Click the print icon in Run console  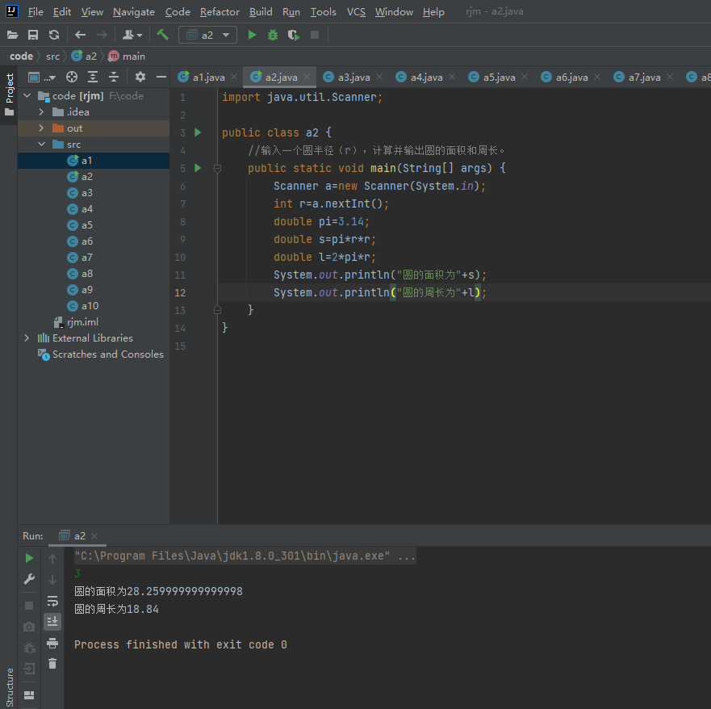(x=52, y=643)
